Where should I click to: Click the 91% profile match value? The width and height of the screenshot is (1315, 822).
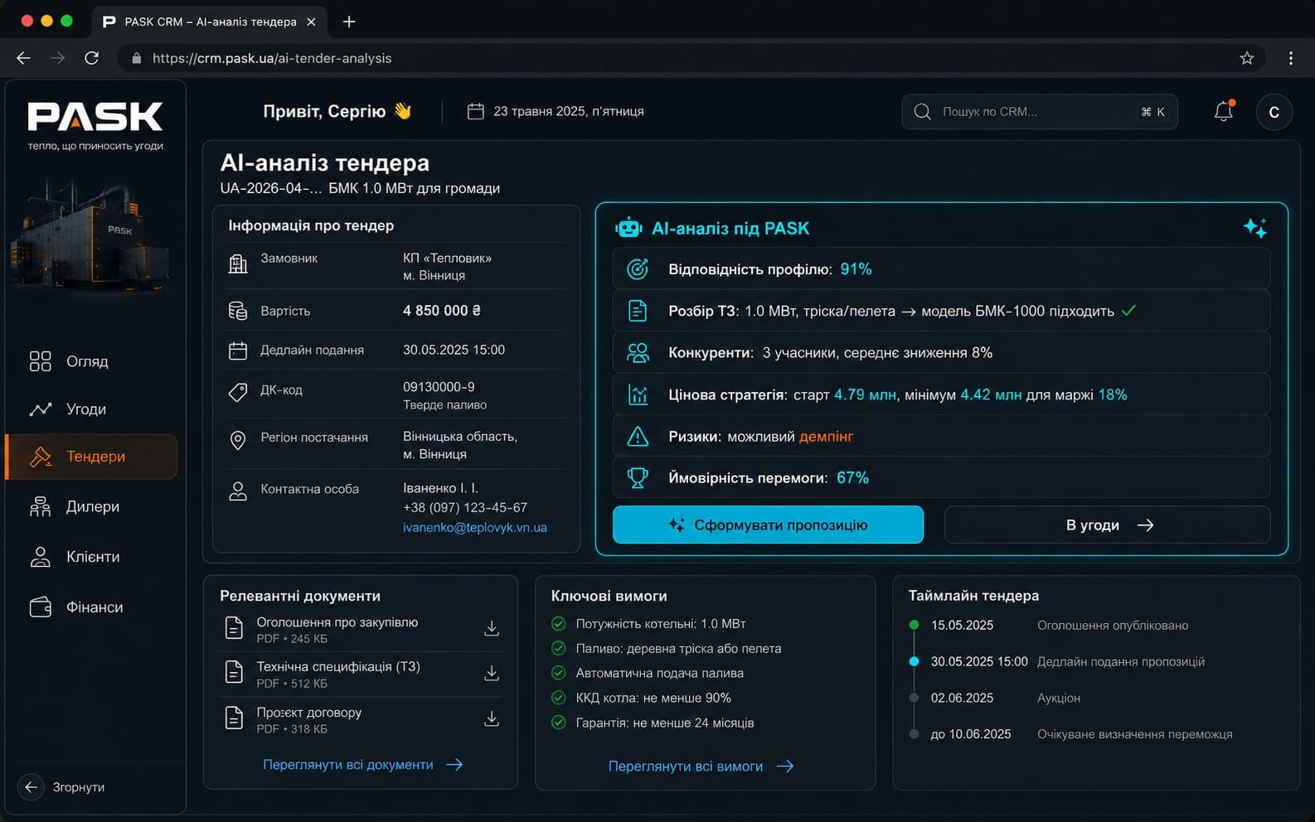[x=856, y=269]
